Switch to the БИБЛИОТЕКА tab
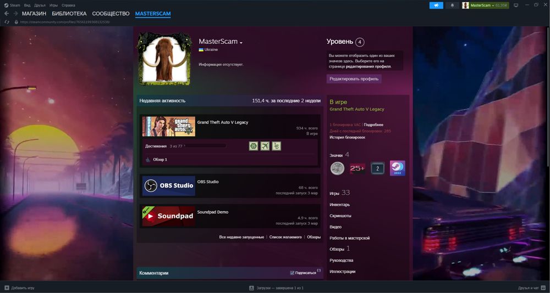Viewport: 550px width, 293px height. 69,14
